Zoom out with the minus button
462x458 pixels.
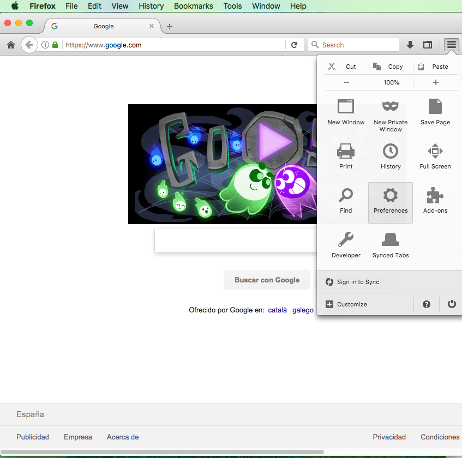coord(346,82)
